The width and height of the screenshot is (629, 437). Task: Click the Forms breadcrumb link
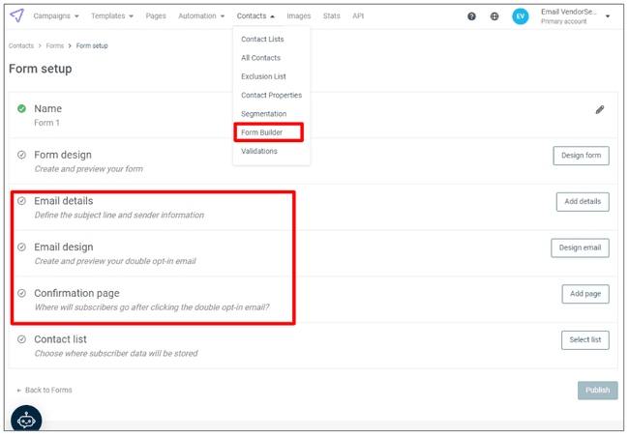click(x=54, y=45)
